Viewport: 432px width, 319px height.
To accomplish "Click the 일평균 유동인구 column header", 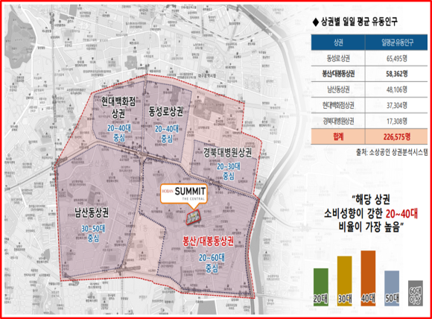I will click(x=397, y=42).
